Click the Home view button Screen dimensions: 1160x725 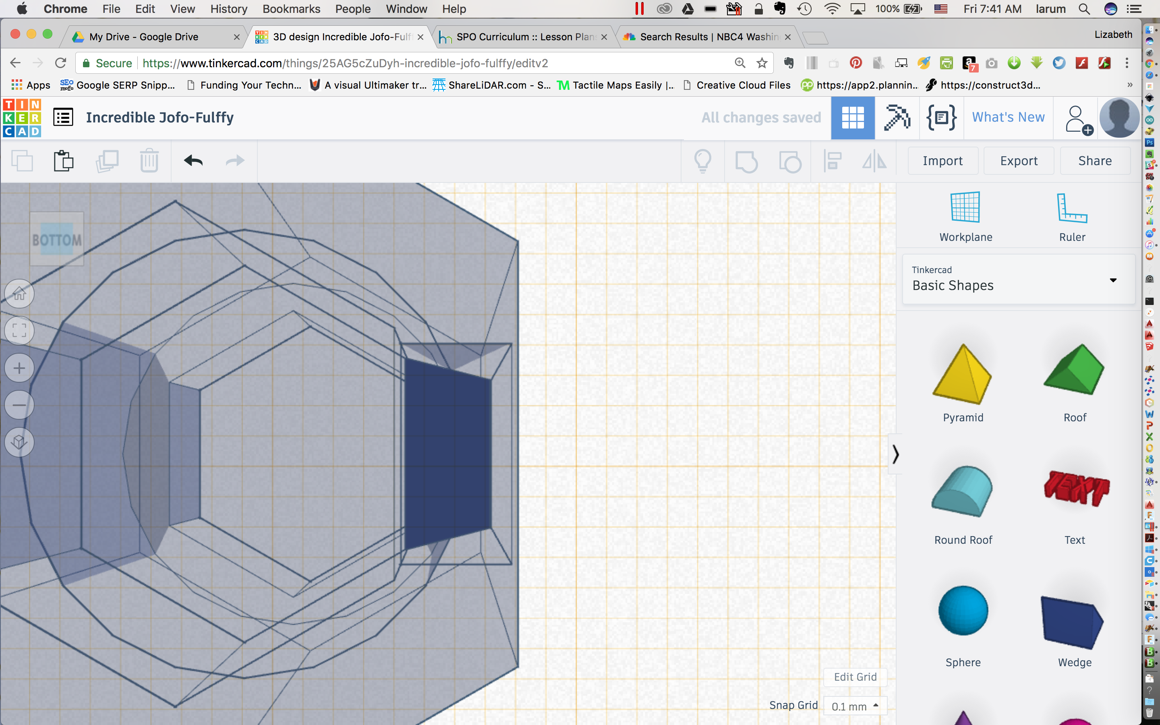pyautogui.click(x=19, y=294)
